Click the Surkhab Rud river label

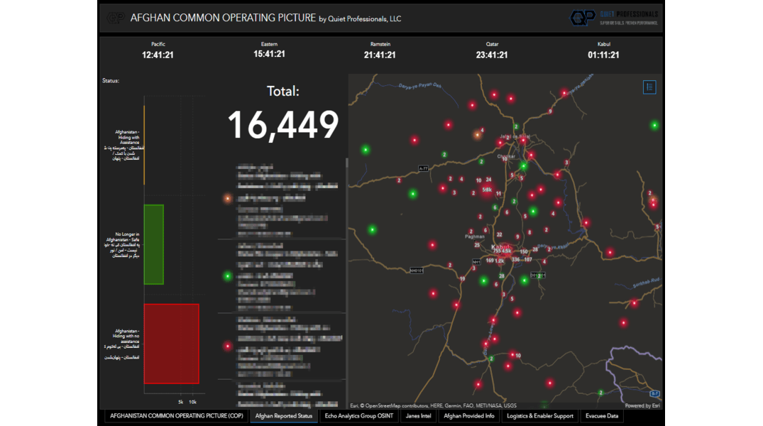[646, 283]
